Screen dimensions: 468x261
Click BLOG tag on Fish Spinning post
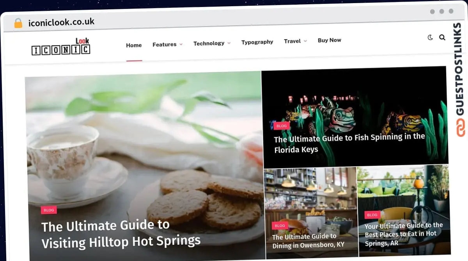(281, 126)
